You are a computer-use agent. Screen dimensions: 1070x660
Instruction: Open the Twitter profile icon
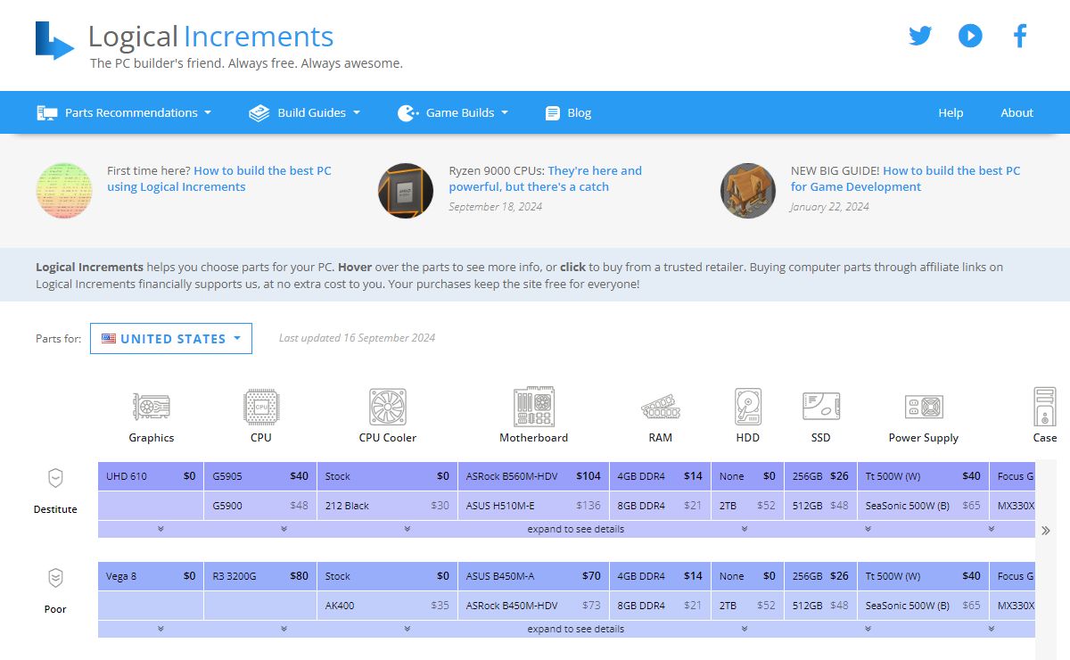pyautogui.click(x=920, y=36)
